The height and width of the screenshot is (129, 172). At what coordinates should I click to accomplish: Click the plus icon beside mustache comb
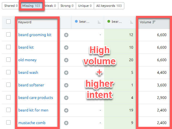pyautogui.click(x=66, y=123)
